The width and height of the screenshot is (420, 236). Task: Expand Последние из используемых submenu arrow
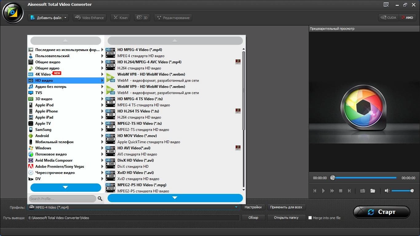(102, 50)
